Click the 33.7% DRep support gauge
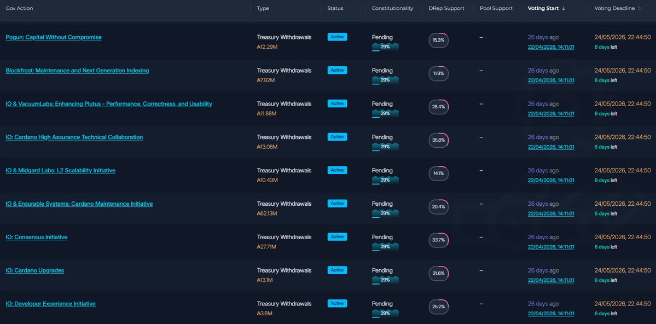 tap(438, 240)
